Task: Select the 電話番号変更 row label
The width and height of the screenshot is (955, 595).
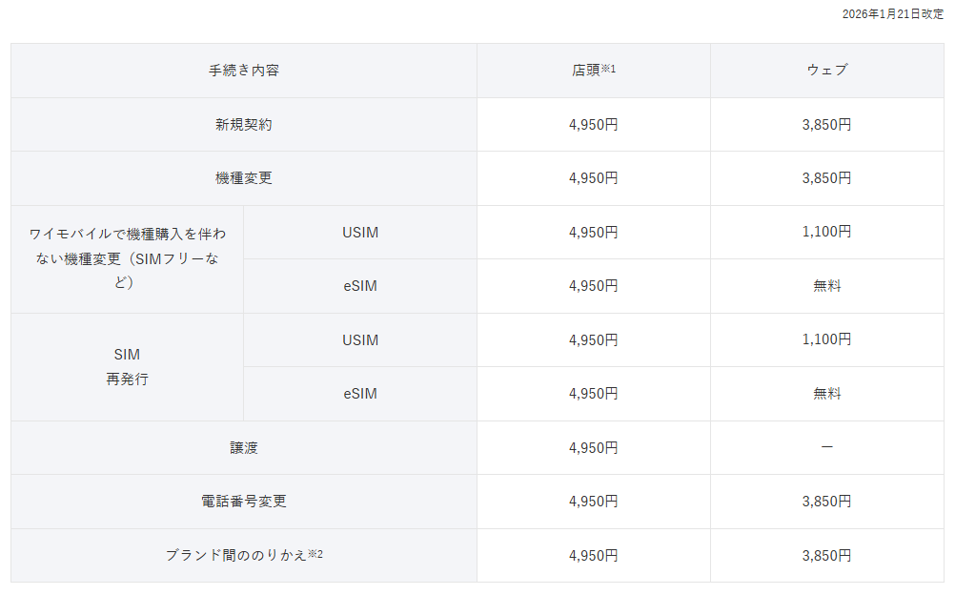Action: (244, 502)
